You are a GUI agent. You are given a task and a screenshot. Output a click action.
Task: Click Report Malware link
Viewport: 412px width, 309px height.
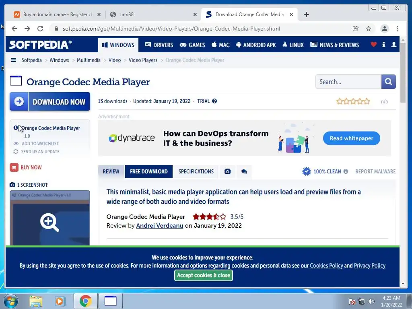375,171
